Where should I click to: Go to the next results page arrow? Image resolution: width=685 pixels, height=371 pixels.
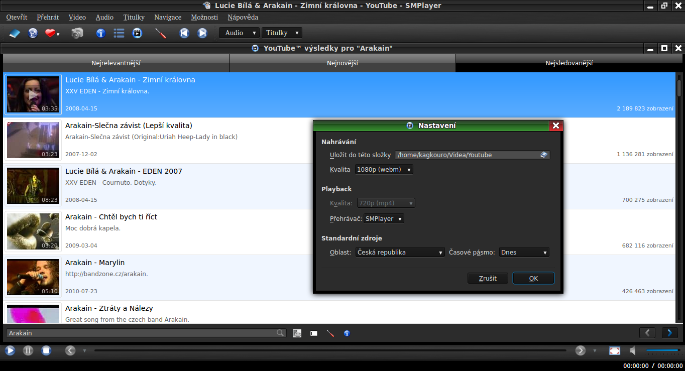(670, 333)
